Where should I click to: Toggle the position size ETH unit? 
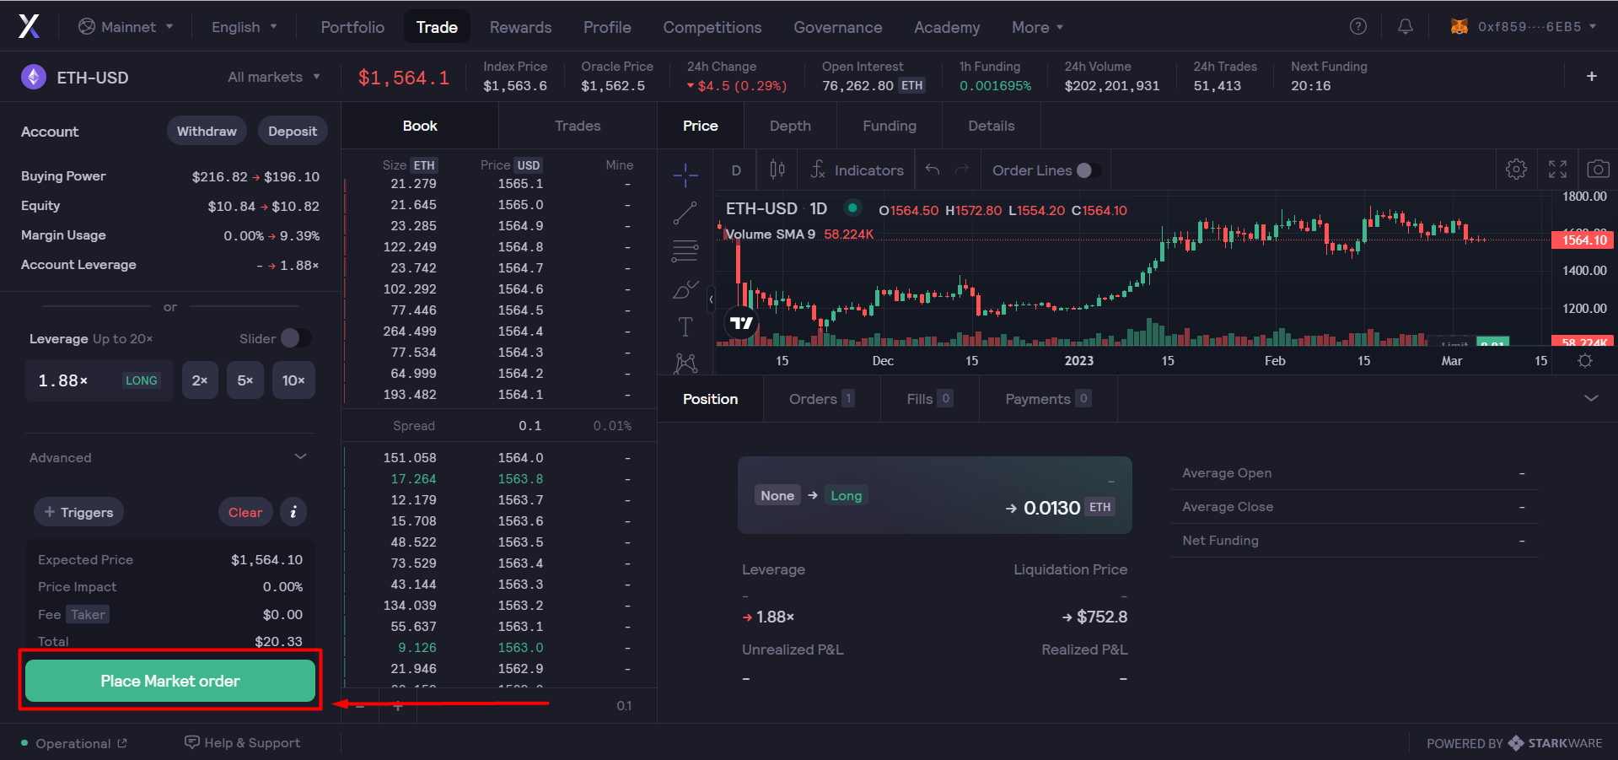(1100, 507)
